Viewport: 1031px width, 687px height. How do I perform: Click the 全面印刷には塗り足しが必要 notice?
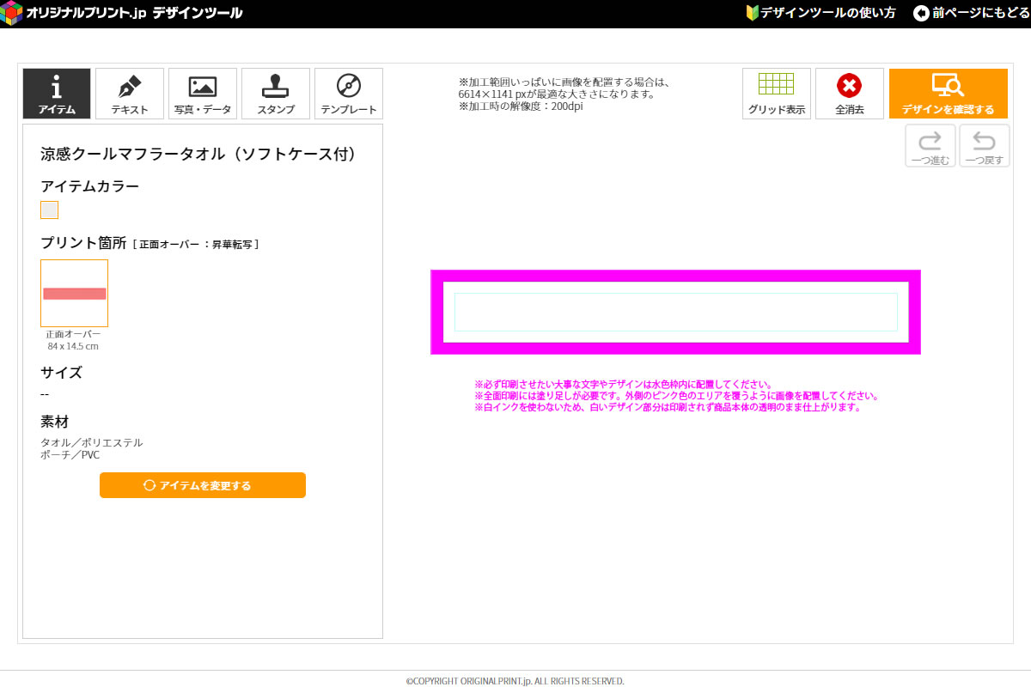[677, 396]
